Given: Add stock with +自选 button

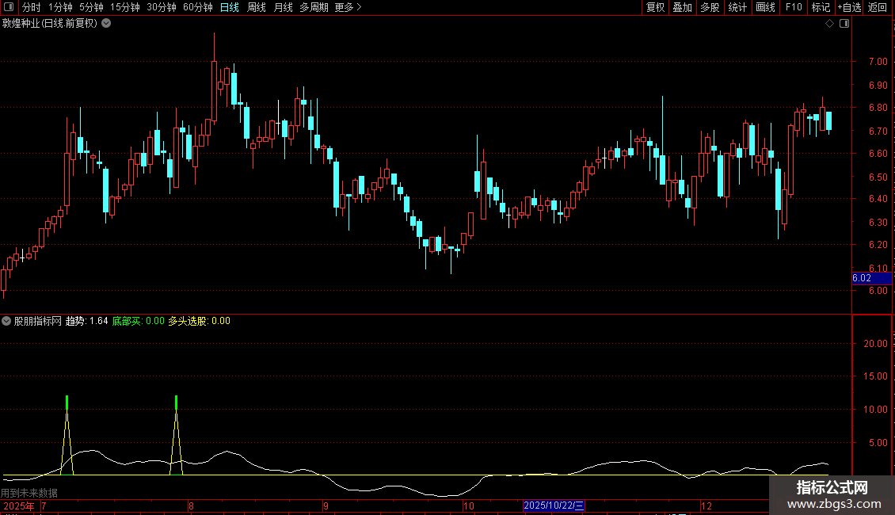Looking at the screenshot, I should [849, 7].
